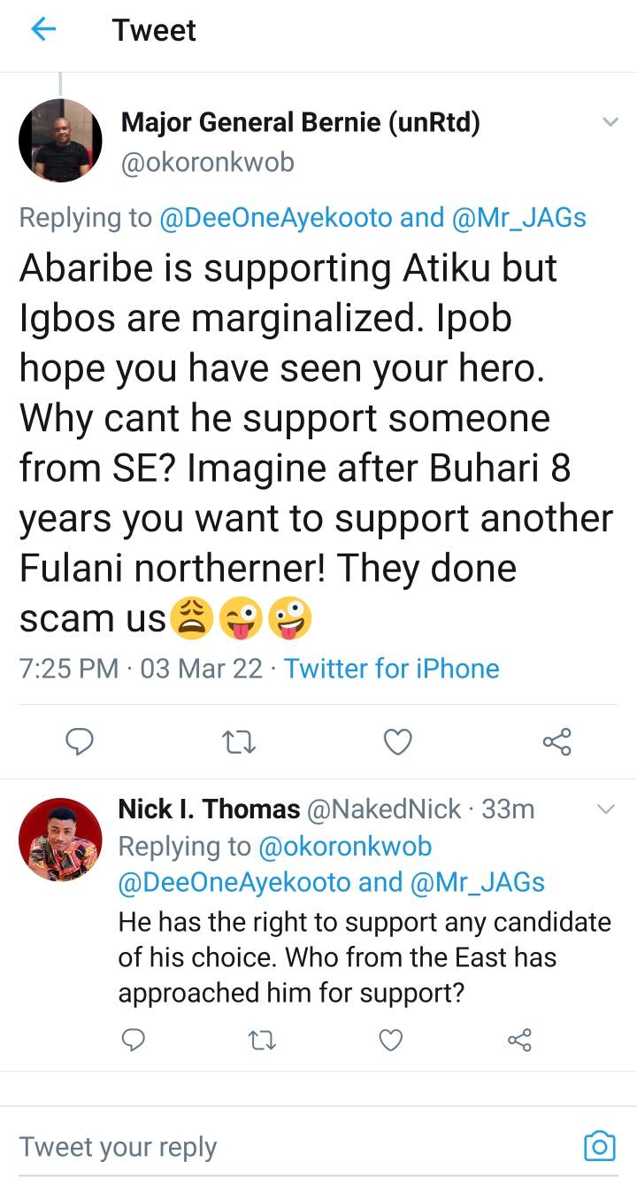
Task: Share Nick I. Thomas's reply
Action: click(519, 1039)
